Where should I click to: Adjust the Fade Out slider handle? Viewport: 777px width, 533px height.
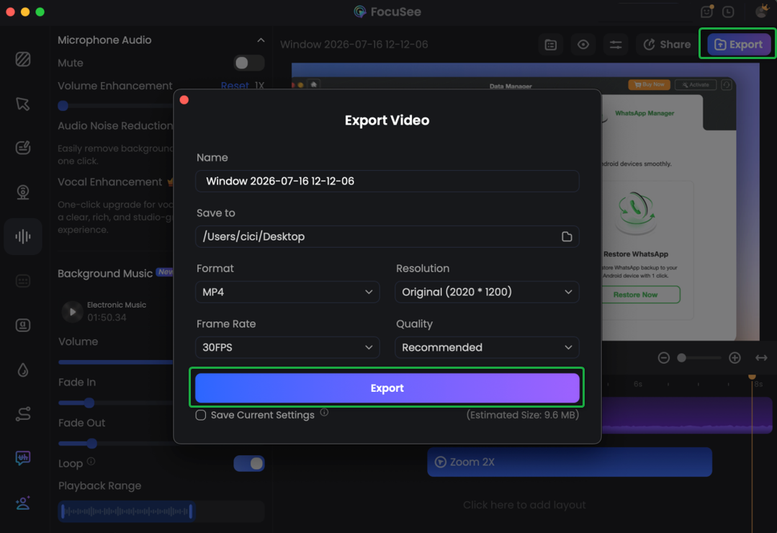click(91, 443)
